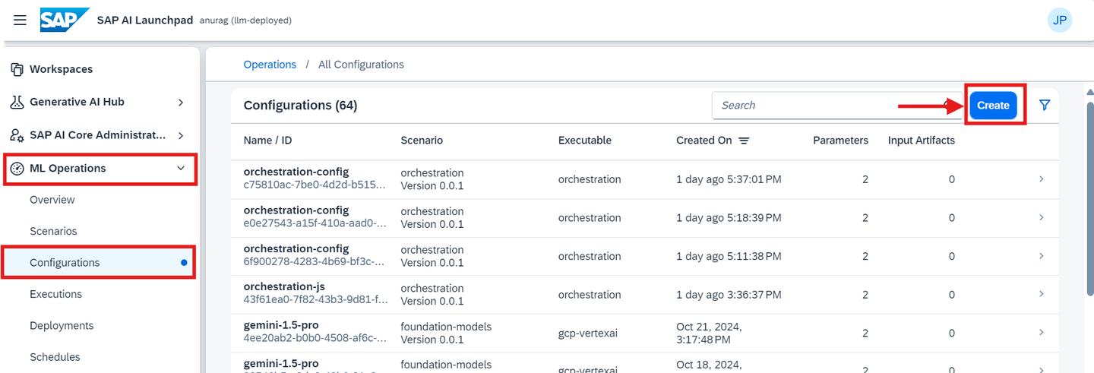The height and width of the screenshot is (373, 1094).
Task: Open row arrow for orchestration-js
Action: click(1041, 294)
